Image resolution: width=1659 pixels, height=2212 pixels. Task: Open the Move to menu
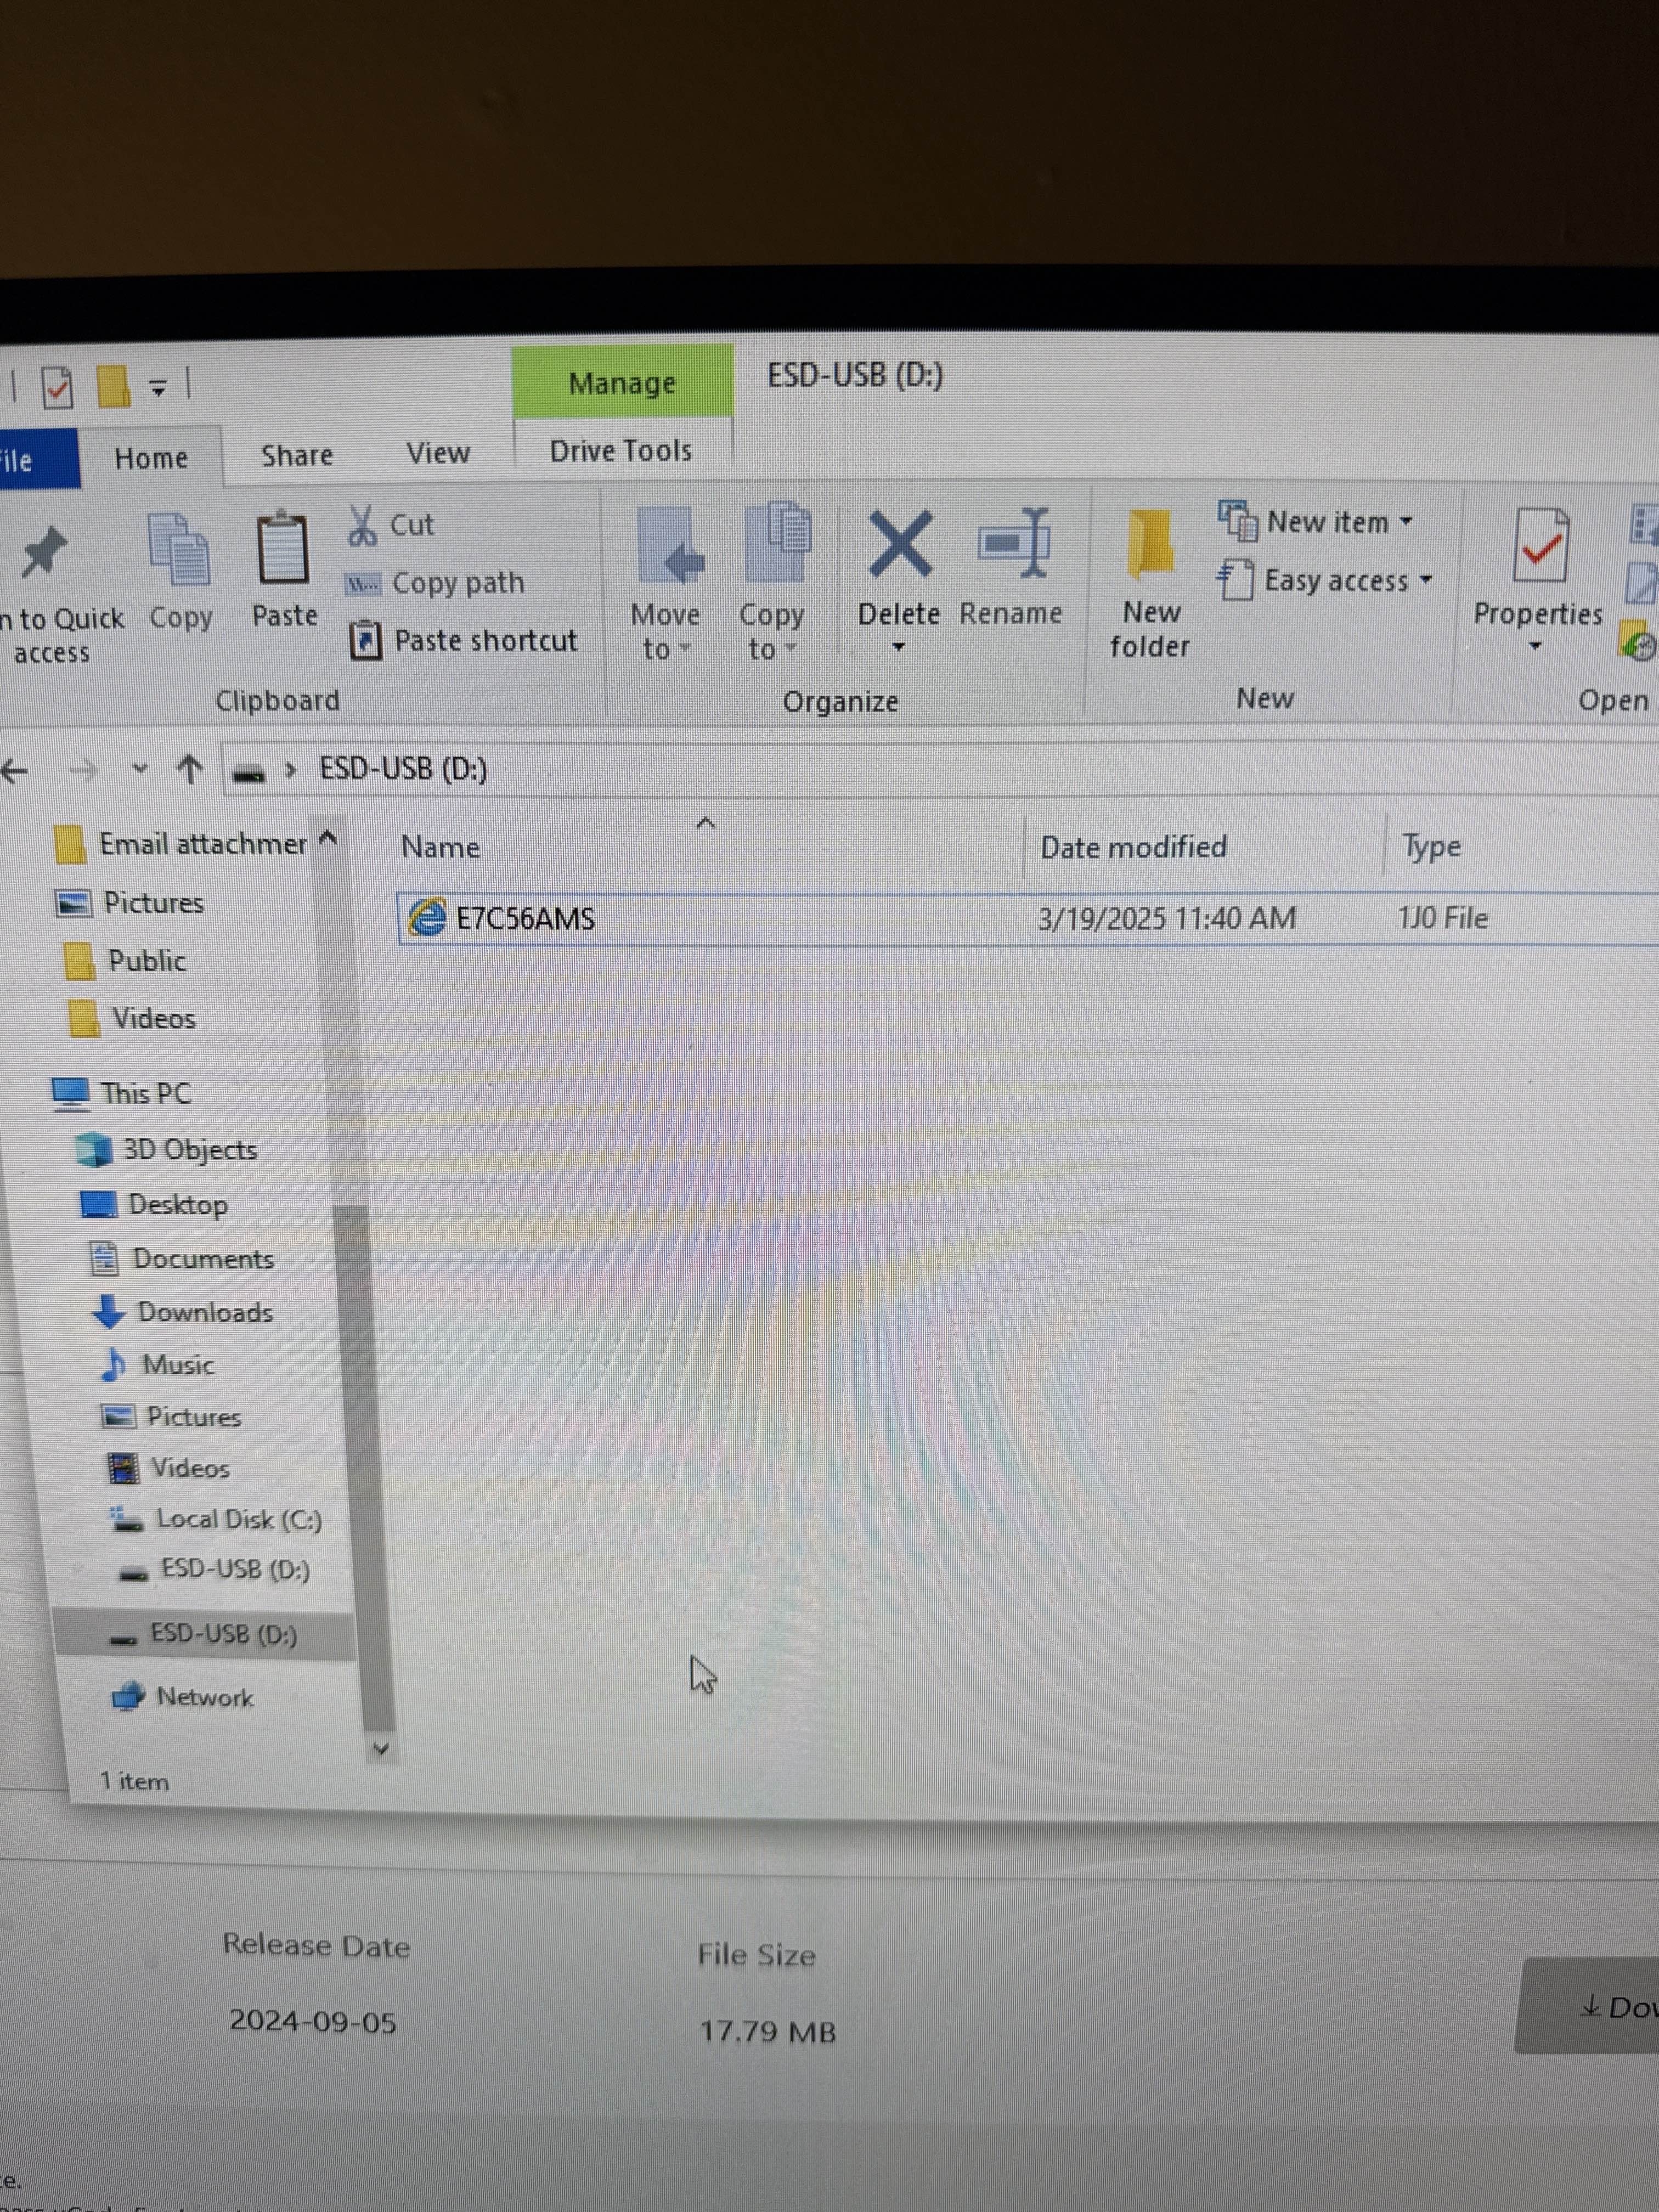666,584
